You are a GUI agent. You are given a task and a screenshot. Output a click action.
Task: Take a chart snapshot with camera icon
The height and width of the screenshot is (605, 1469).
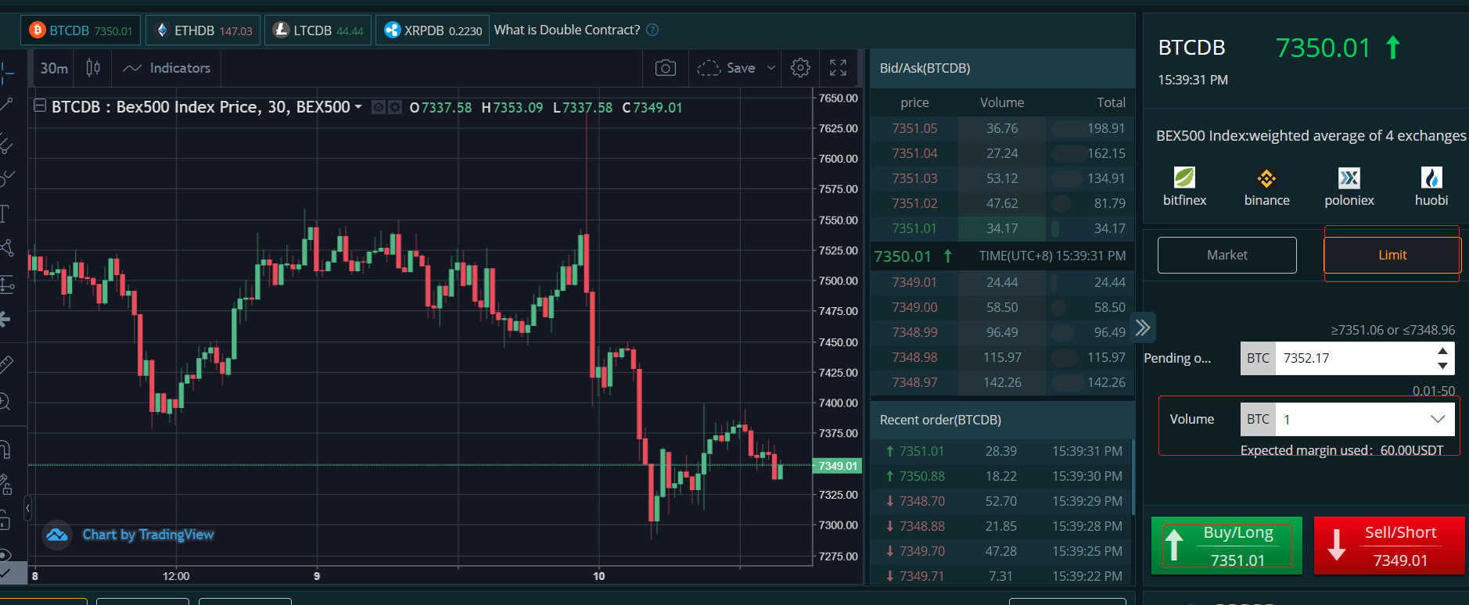pos(666,68)
